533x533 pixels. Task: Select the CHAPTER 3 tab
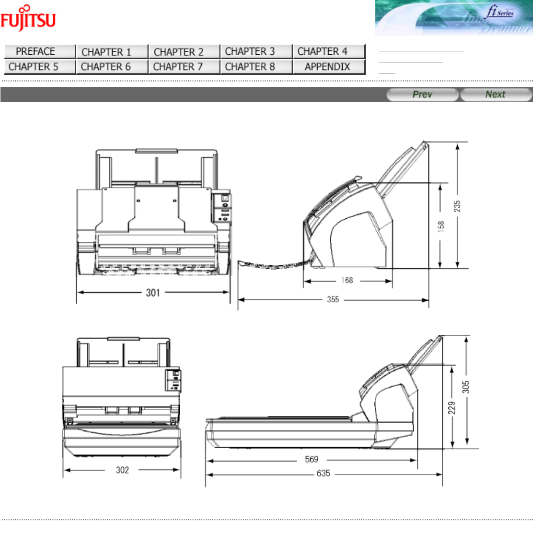click(256, 51)
